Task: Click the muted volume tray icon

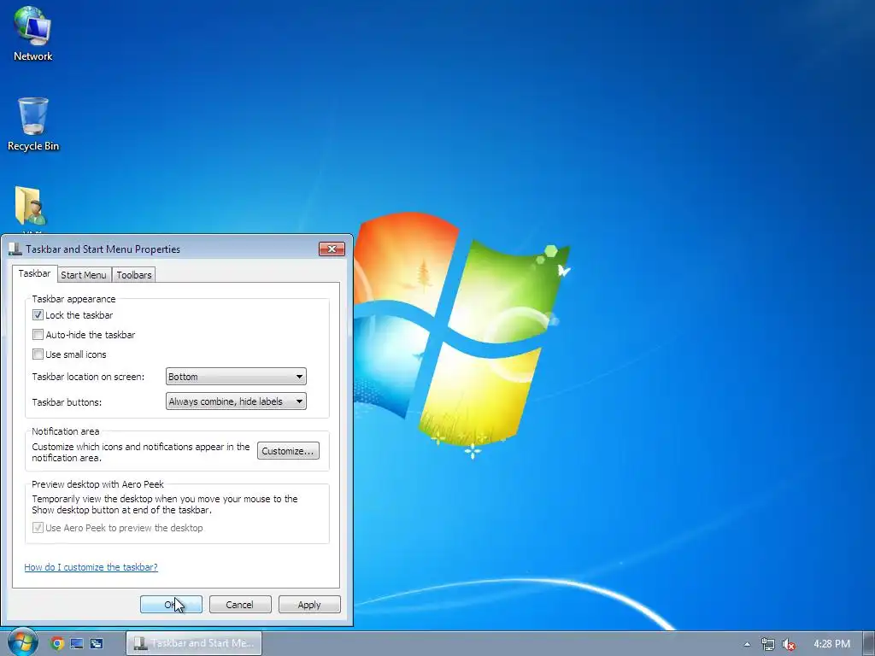Action: tap(788, 644)
